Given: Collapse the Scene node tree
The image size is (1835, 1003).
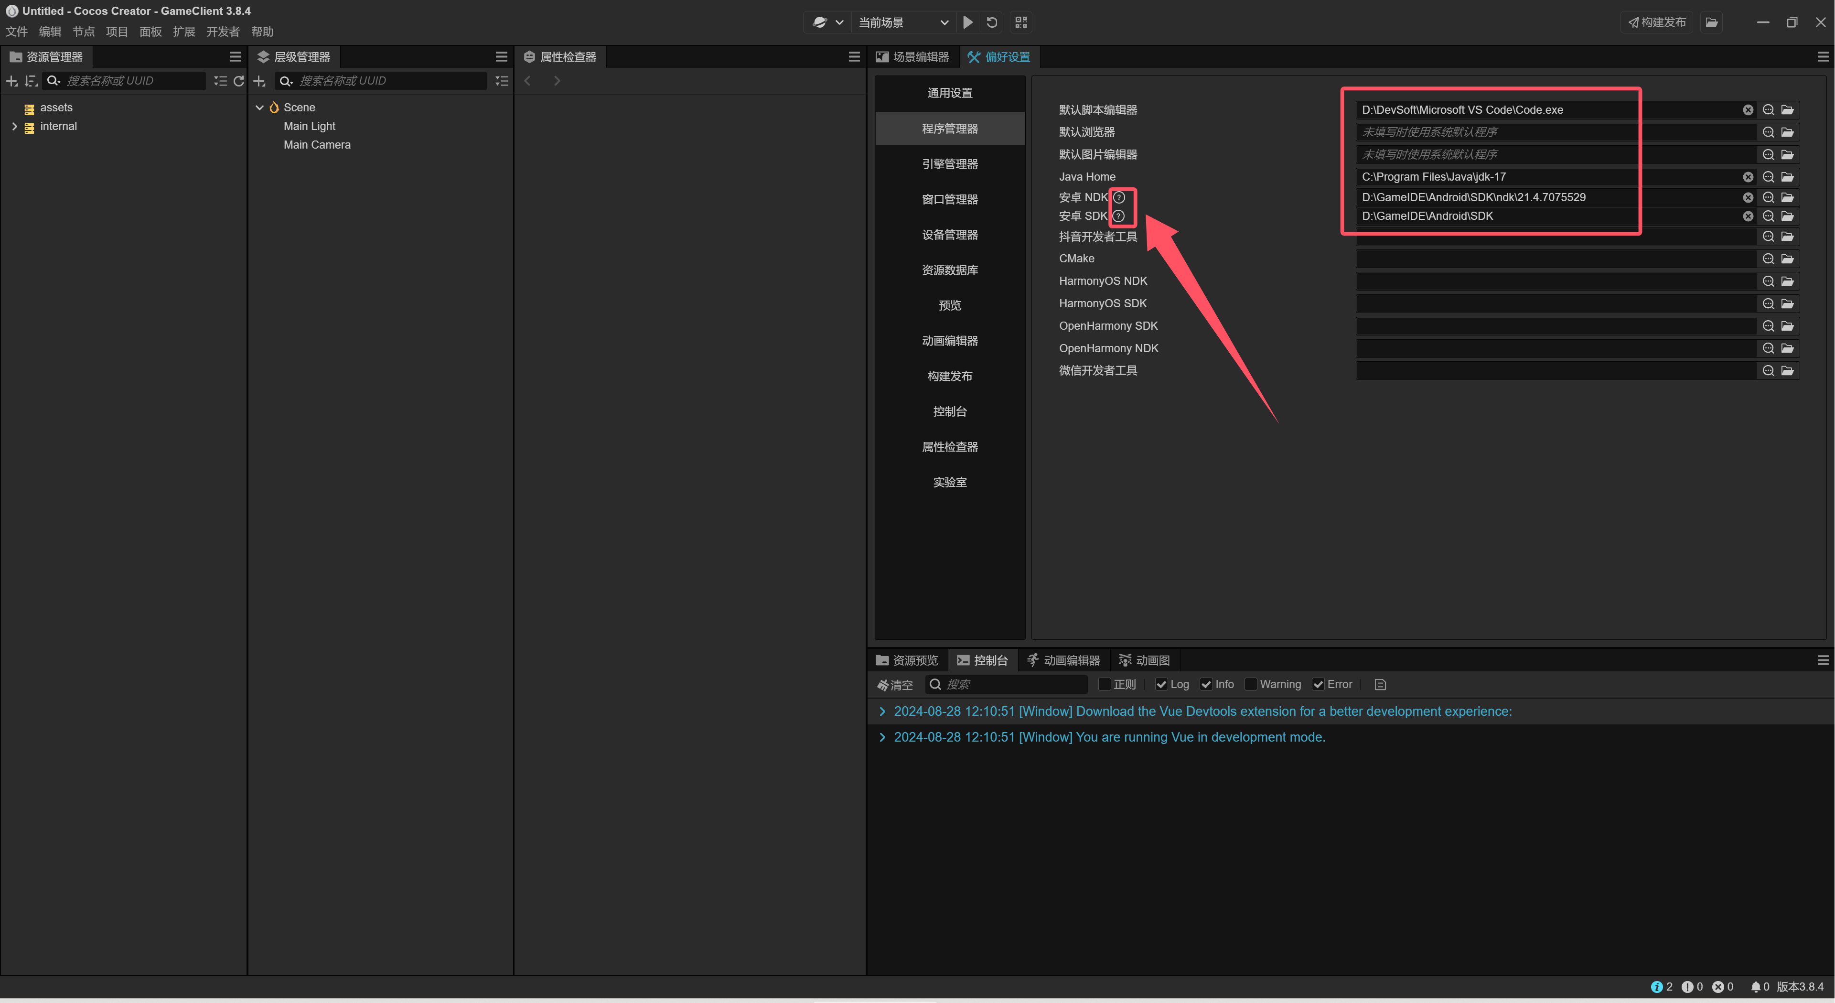Looking at the screenshot, I should click(259, 108).
